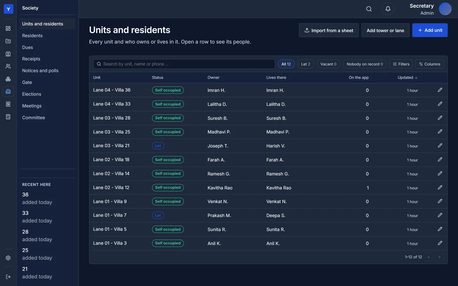
Task: Click the people icon in the rail
Action: [8, 66]
